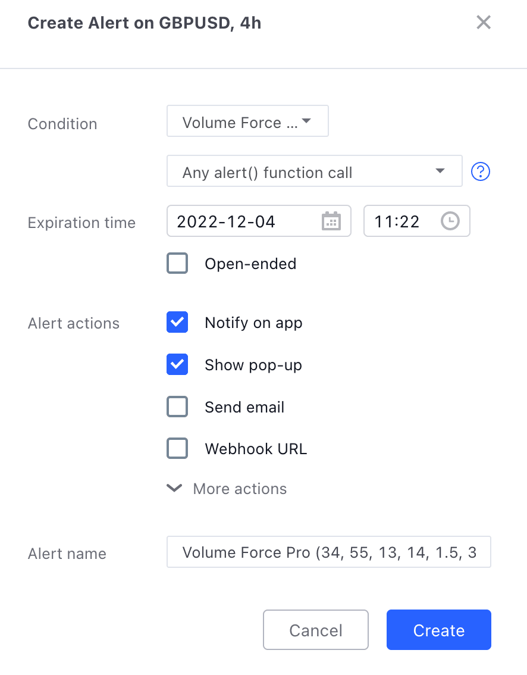The height and width of the screenshot is (675, 527).
Task: Click the Volume Force dropdown arrow
Action: click(306, 121)
